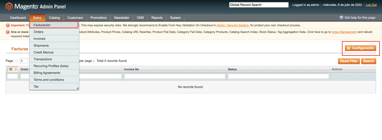The image size is (382, 140).
Task: Open the Customers menu
Action: [x=75, y=18]
